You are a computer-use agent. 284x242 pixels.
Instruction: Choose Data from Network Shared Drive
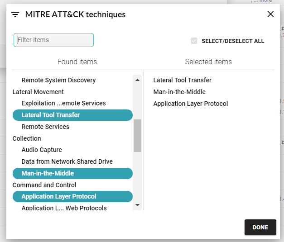[67, 161]
